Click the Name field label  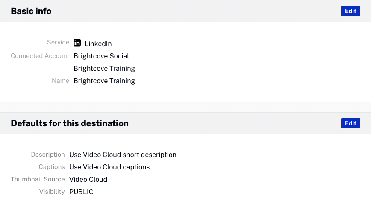(x=60, y=81)
